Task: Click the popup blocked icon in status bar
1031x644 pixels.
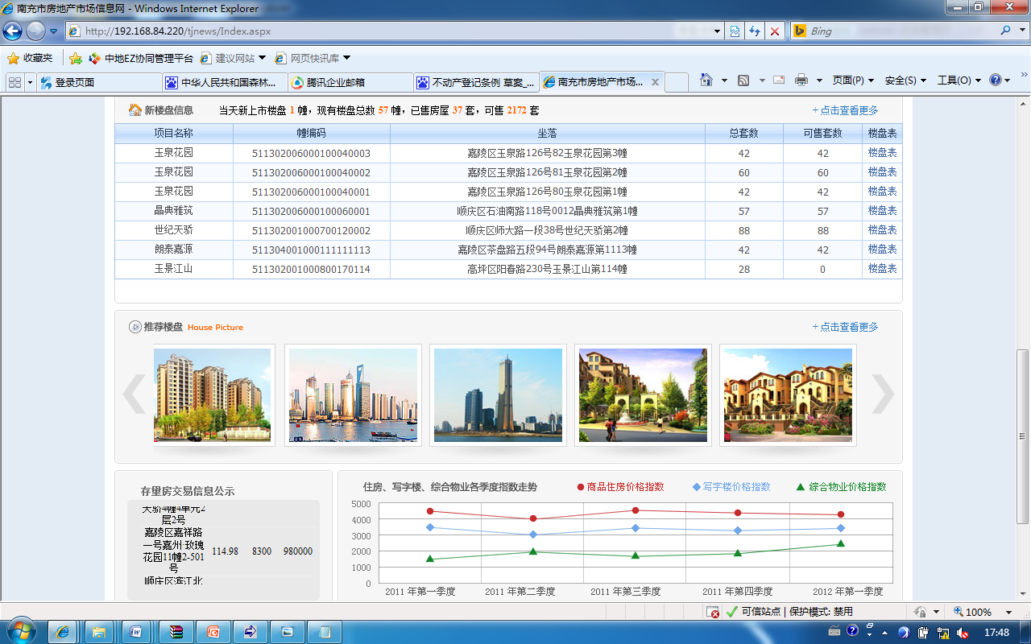Action: (x=714, y=612)
